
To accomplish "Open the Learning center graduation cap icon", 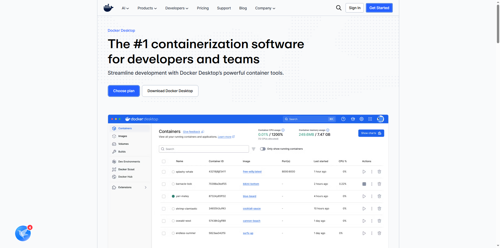I will (353, 119).
